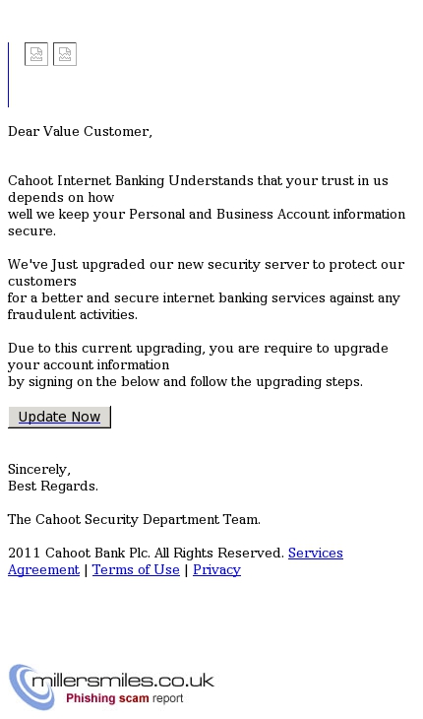Click the Update Now button
The width and height of the screenshot is (423, 719).
click(59, 417)
